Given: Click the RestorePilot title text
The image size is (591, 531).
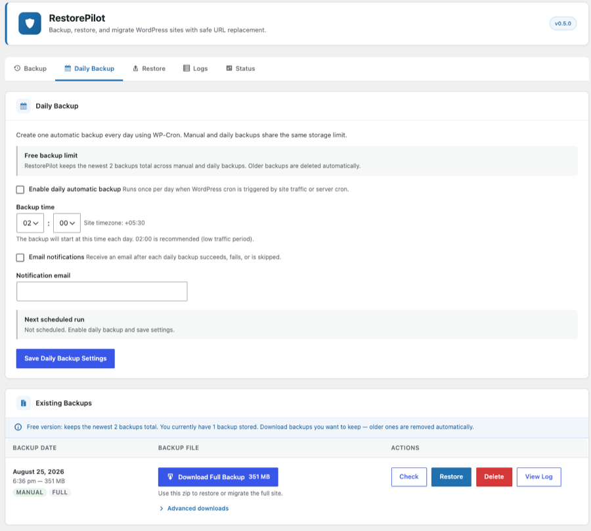Looking at the screenshot, I should pyautogui.click(x=77, y=18).
